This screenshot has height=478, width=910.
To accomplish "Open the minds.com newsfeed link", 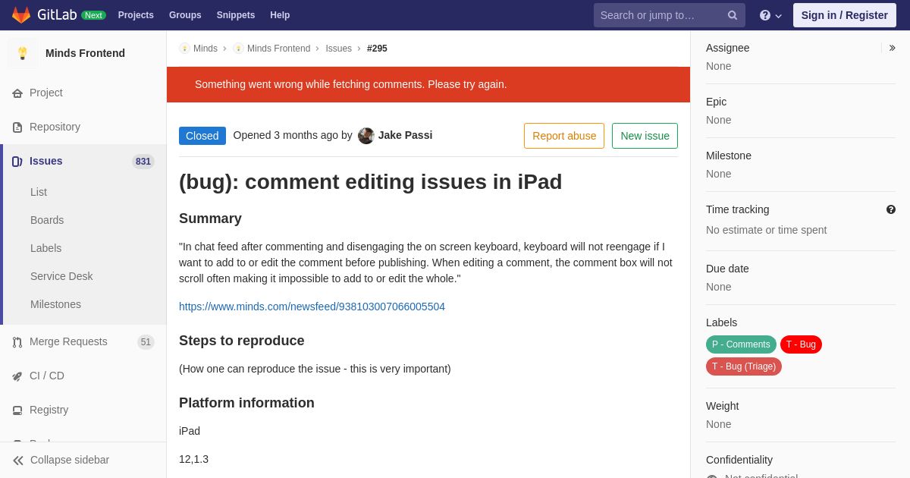I will click(x=312, y=307).
